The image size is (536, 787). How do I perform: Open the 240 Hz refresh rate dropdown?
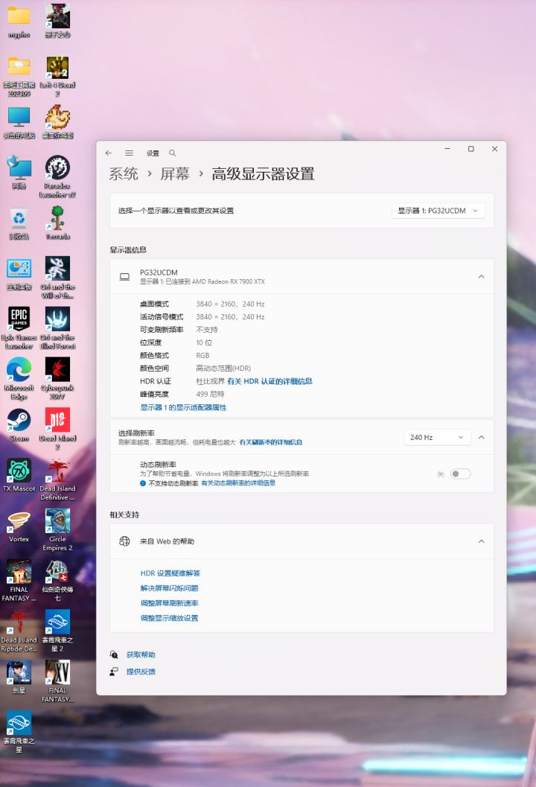coord(437,438)
